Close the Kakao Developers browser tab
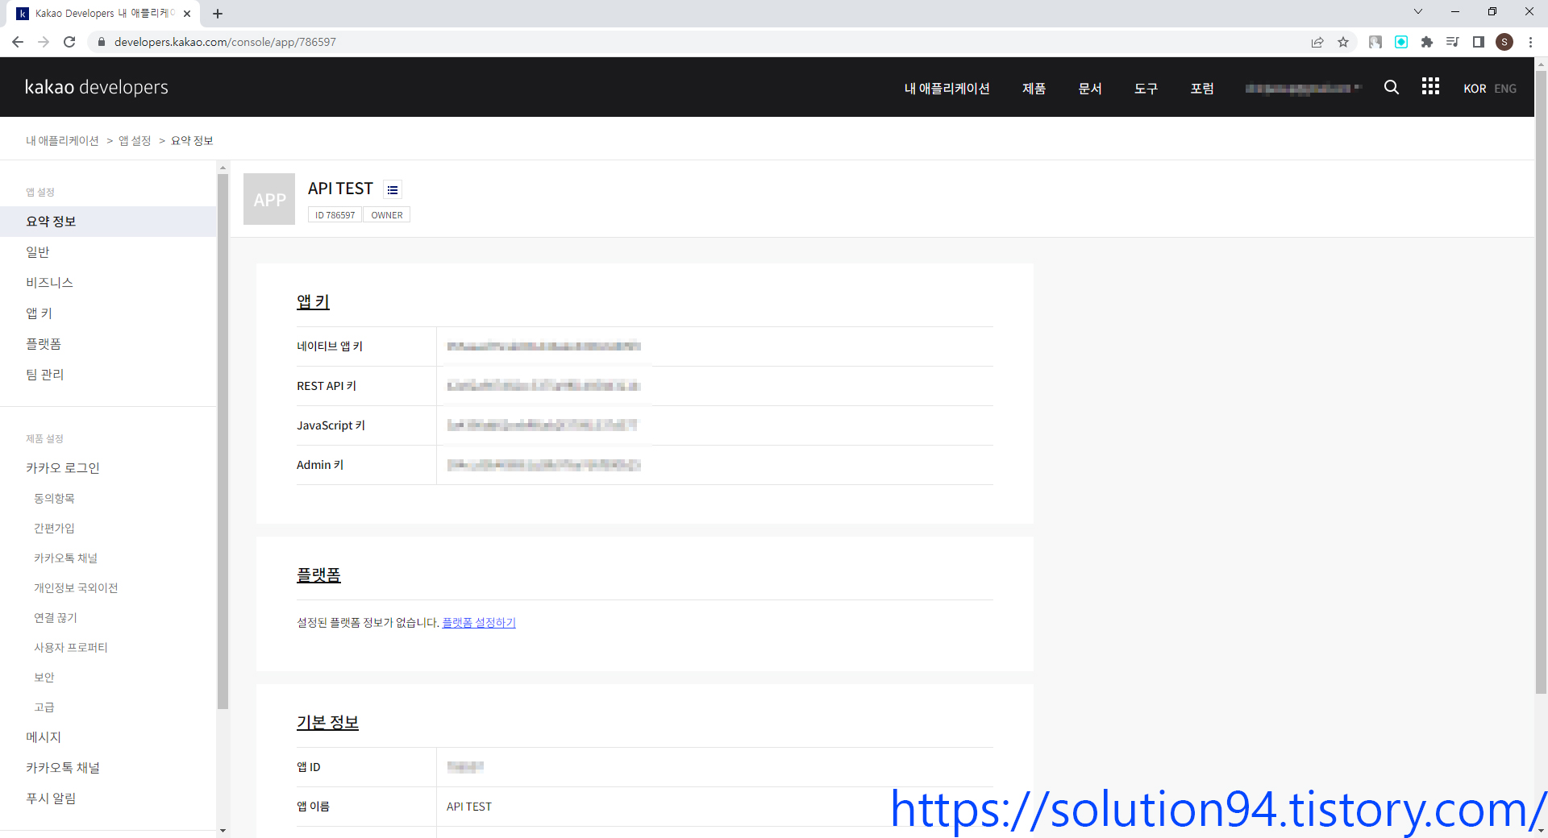 coord(187,14)
